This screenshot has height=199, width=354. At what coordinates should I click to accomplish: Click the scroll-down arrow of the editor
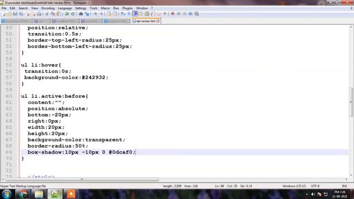point(351,175)
